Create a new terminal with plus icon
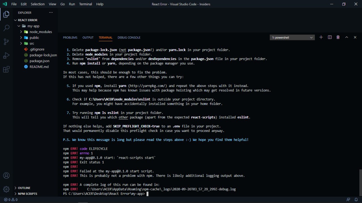Image resolution: width=362 pixels, height=203 pixels. coord(321,37)
